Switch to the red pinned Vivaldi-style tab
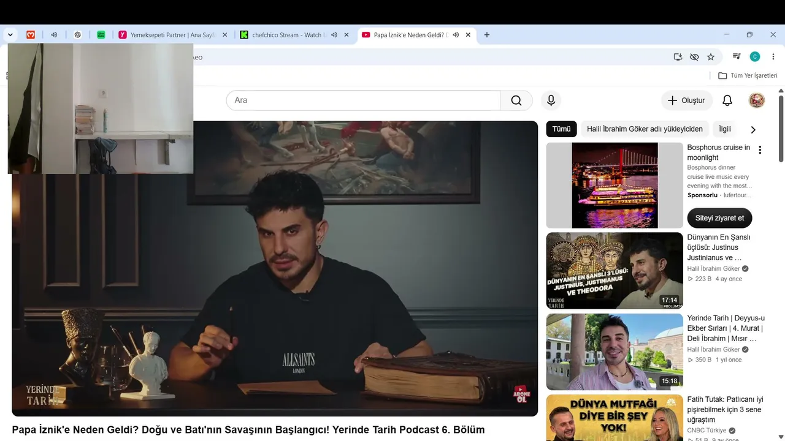The width and height of the screenshot is (785, 441). 31,35
